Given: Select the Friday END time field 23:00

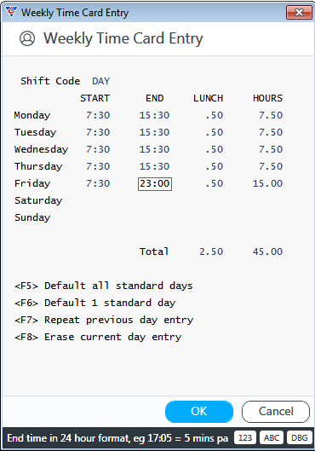Looking at the screenshot, I should pyautogui.click(x=155, y=184).
